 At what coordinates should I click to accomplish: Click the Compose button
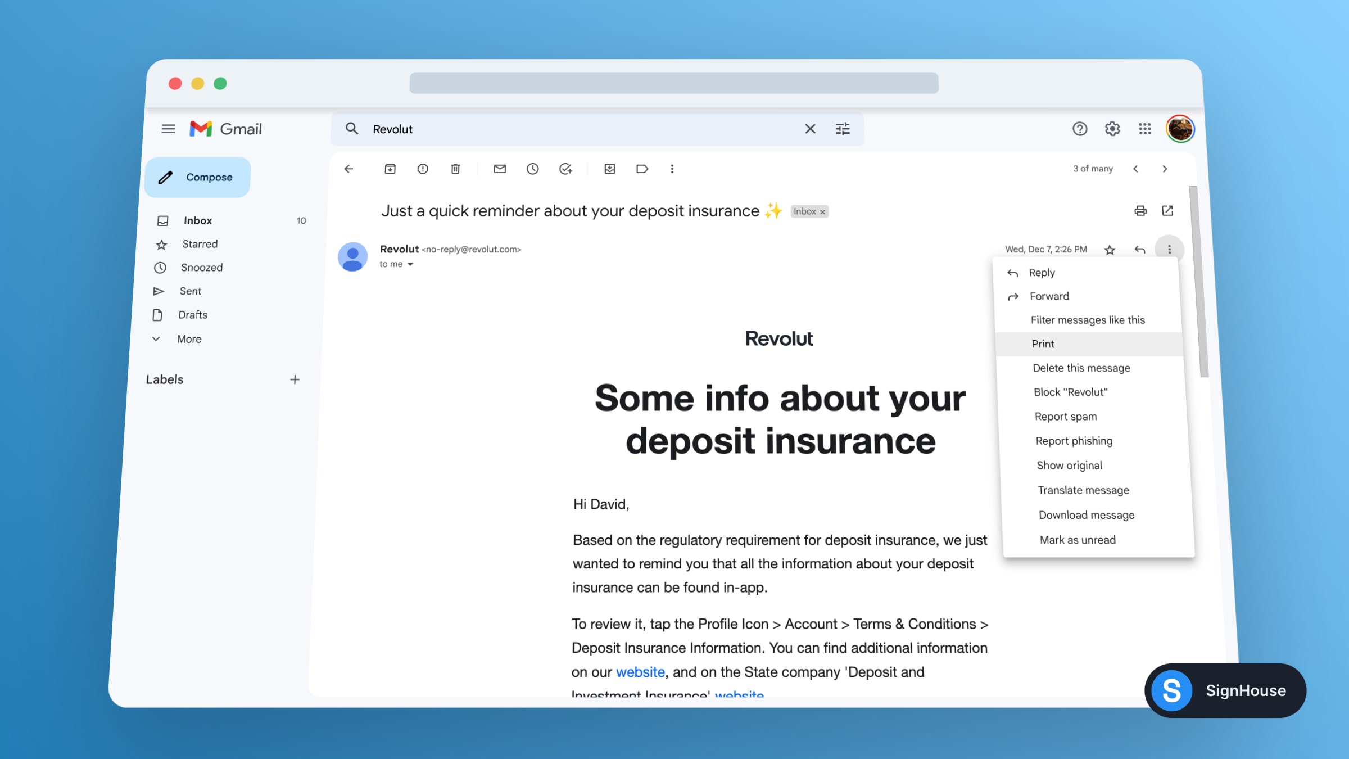tap(197, 177)
